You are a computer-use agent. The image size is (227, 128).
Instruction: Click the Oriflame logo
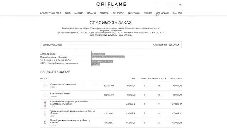coord(111,5)
